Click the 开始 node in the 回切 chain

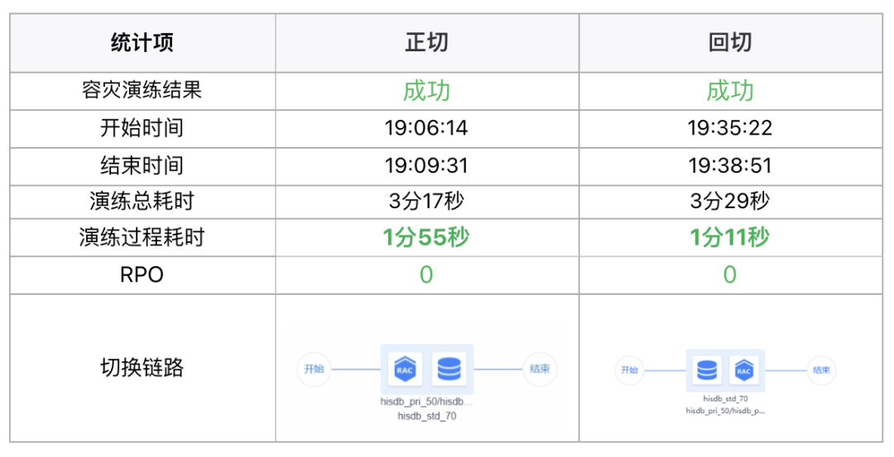(x=629, y=370)
